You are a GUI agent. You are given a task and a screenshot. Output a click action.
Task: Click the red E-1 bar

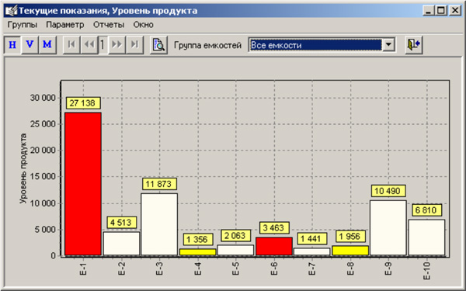pos(83,184)
